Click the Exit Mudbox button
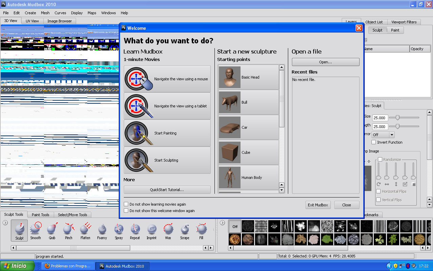Image resolution: width=433 pixels, height=271 pixels. [318, 205]
